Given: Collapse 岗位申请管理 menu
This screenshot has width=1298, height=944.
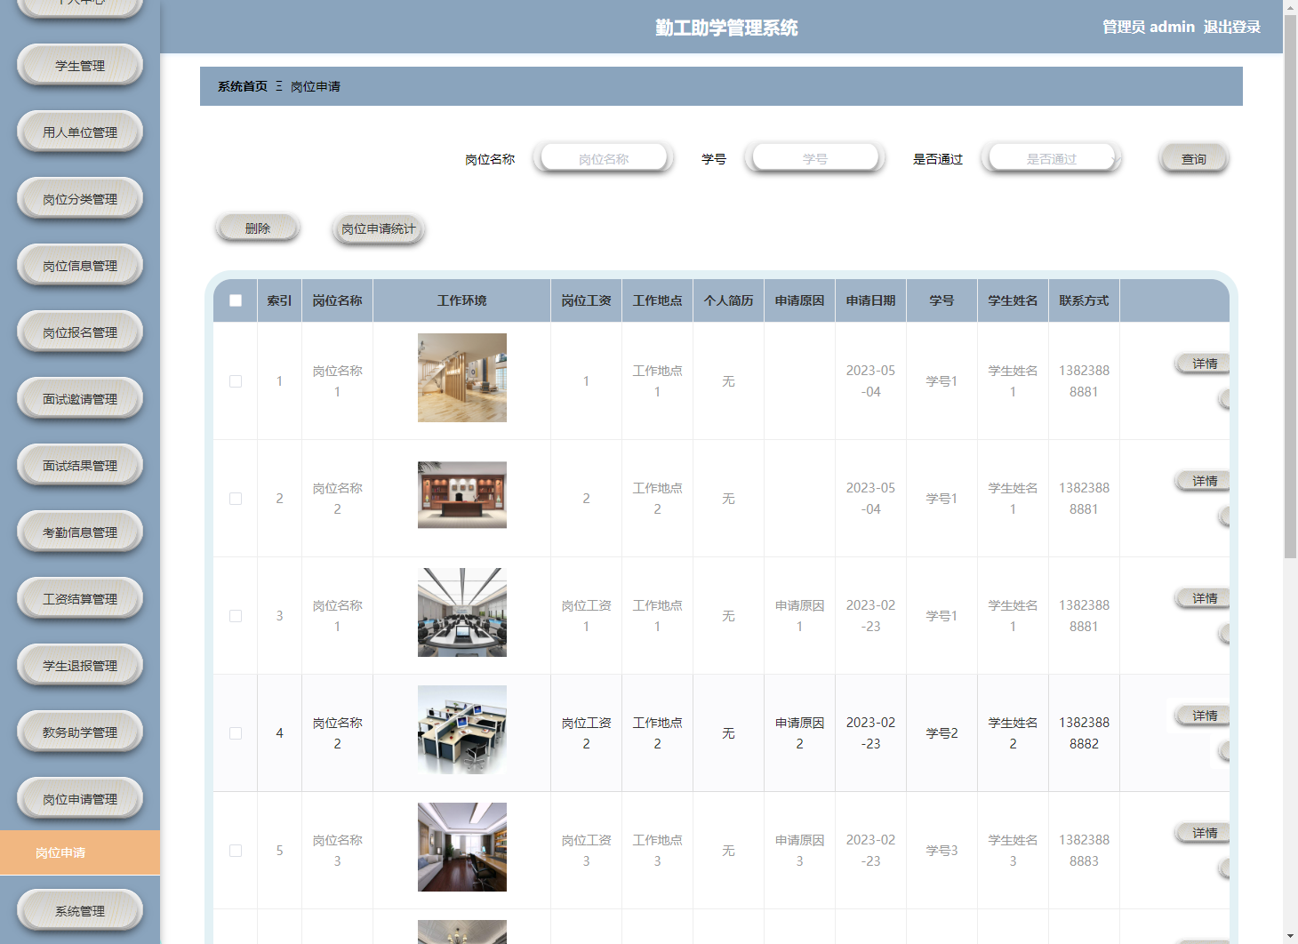Looking at the screenshot, I should click(x=80, y=798).
